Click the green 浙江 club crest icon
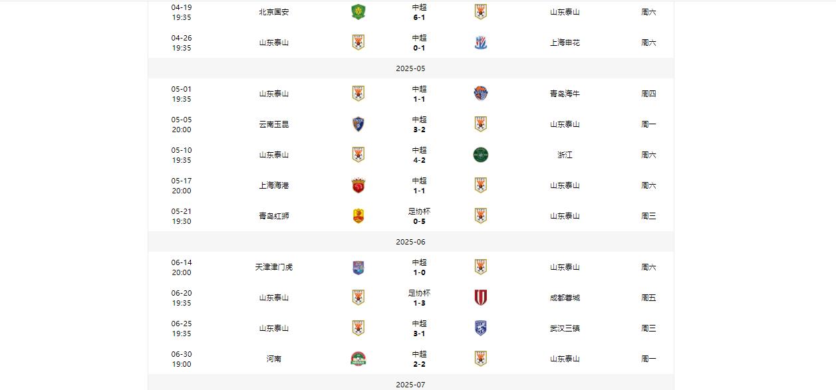836x390 pixels. [x=481, y=155]
